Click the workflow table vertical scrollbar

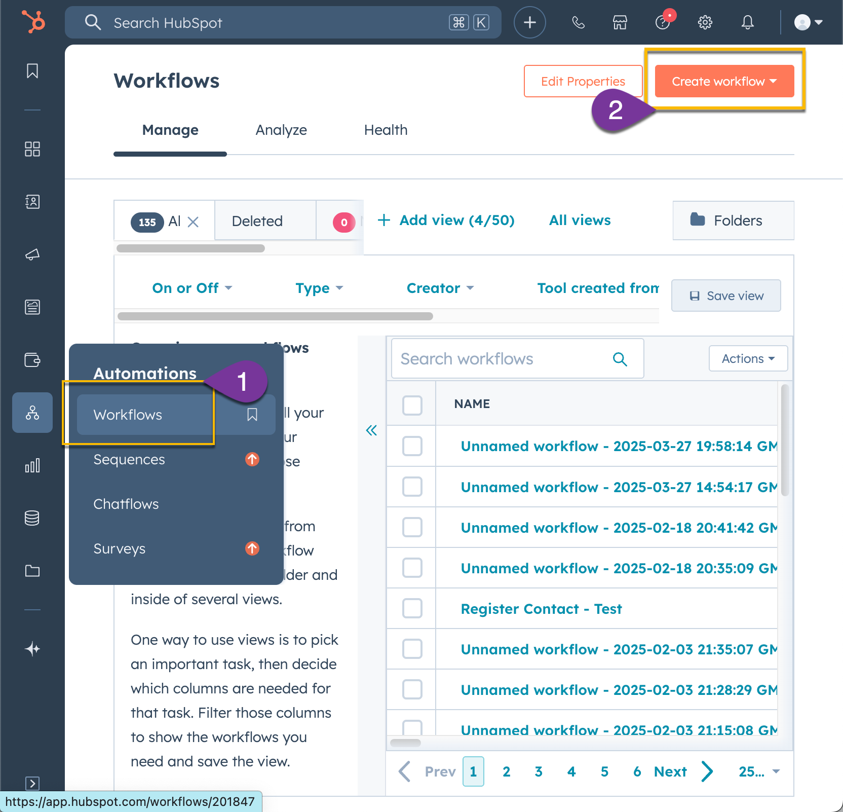coord(785,440)
